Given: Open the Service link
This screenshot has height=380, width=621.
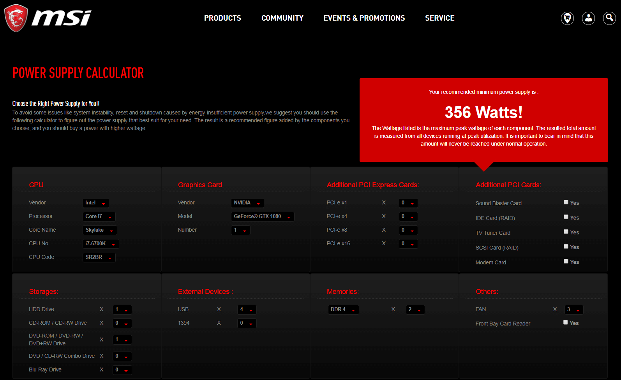Looking at the screenshot, I should pos(439,18).
